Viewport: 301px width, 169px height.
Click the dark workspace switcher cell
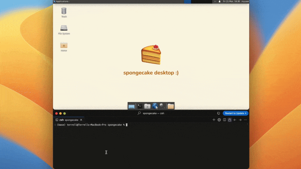pyautogui.click(x=202, y=2)
